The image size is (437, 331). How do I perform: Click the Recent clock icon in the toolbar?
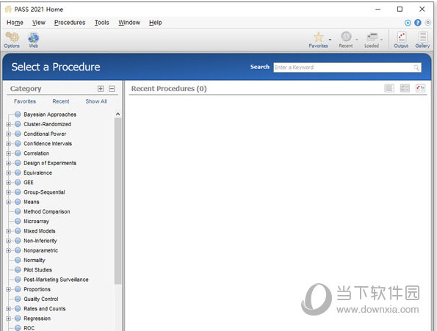(346, 37)
